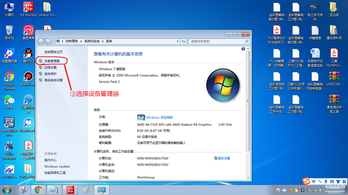Open 全彩速学电工识图 file icon
The image size is (348, 195).
pyautogui.click(x=277, y=81)
